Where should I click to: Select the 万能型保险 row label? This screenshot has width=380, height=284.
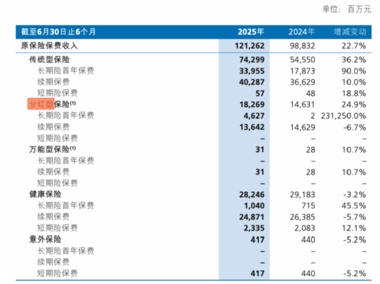click(x=49, y=149)
